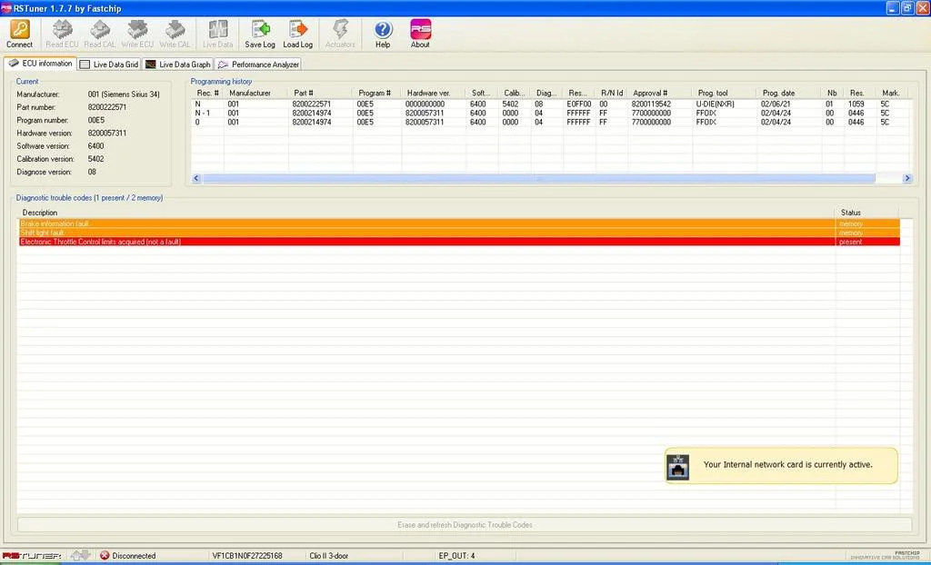The image size is (931, 565).
Task: Click the arrows icon in status bar
Action: coord(80,556)
